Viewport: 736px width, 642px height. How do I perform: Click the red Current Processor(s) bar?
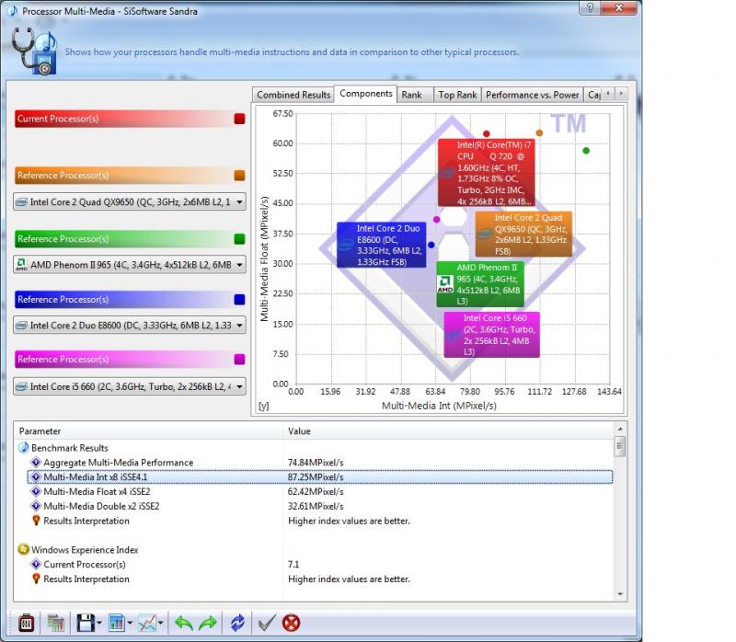tap(131, 119)
